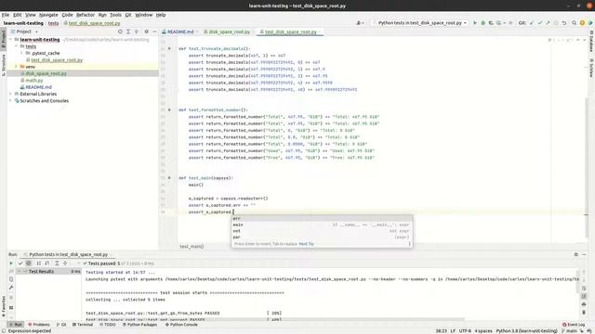Open math.py in the project tree
Screen dimensions: 595x334
(x=34, y=81)
